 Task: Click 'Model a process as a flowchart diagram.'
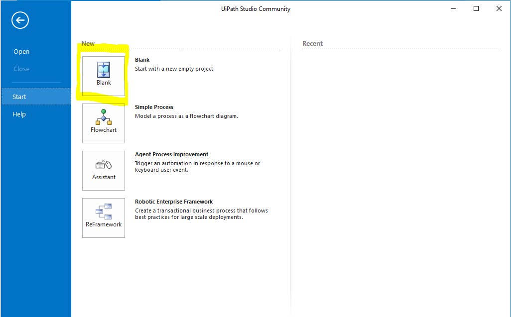[x=186, y=116]
